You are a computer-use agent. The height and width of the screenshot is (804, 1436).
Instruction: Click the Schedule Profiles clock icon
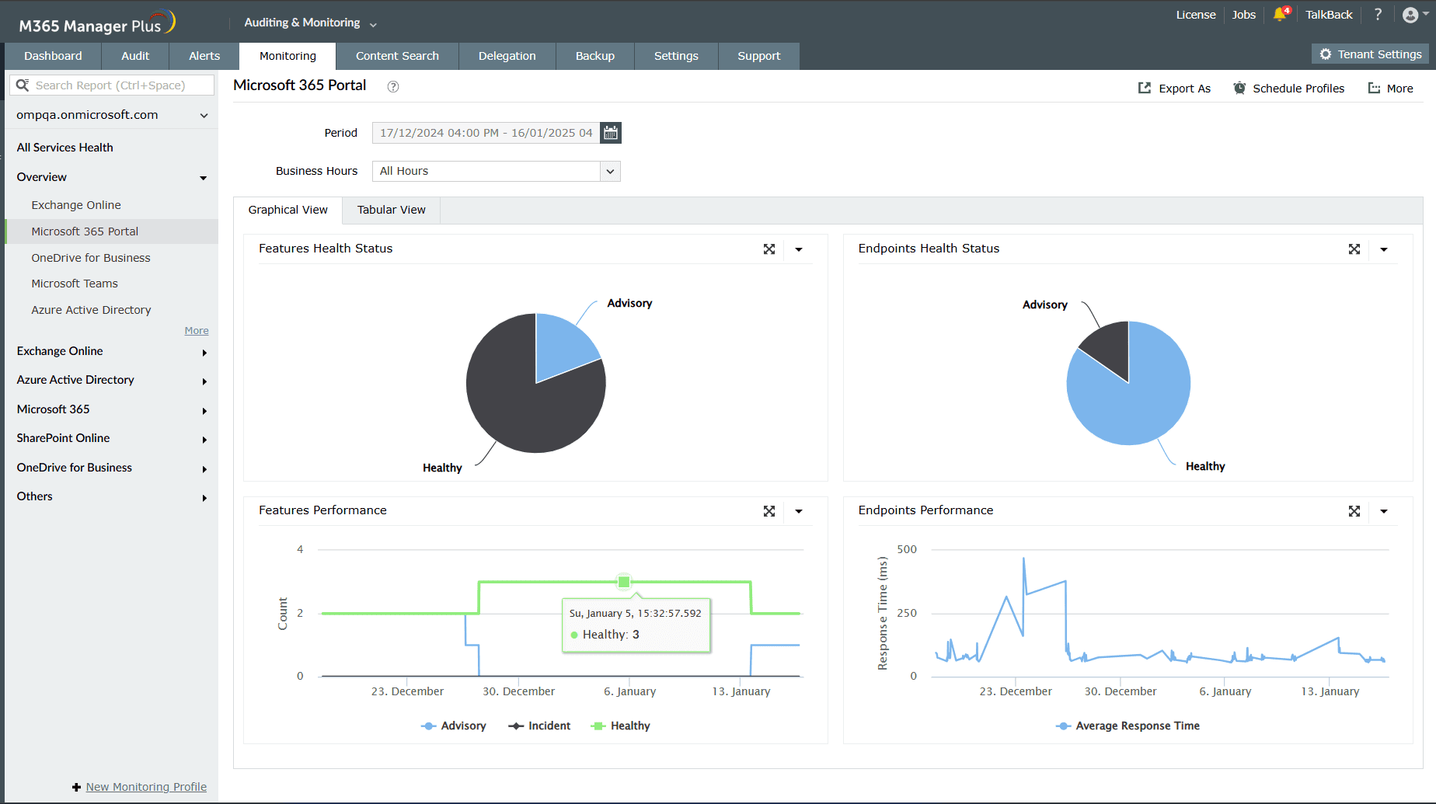tap(1239, 88)
